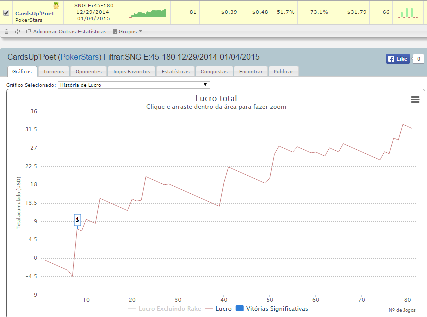Viewport: 427px width, 317px height.
Task: Switch to the Torneios tab
Action: click(54, 71)
